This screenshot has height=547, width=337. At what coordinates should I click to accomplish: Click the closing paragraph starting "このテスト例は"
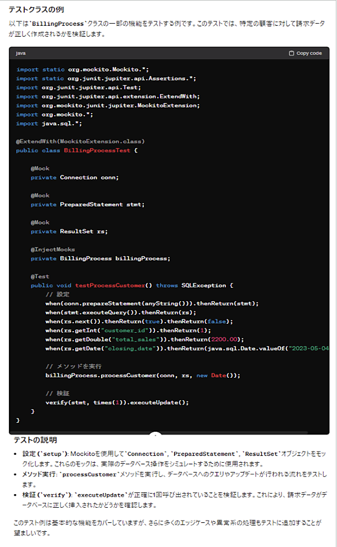click(x=167, y=528)
